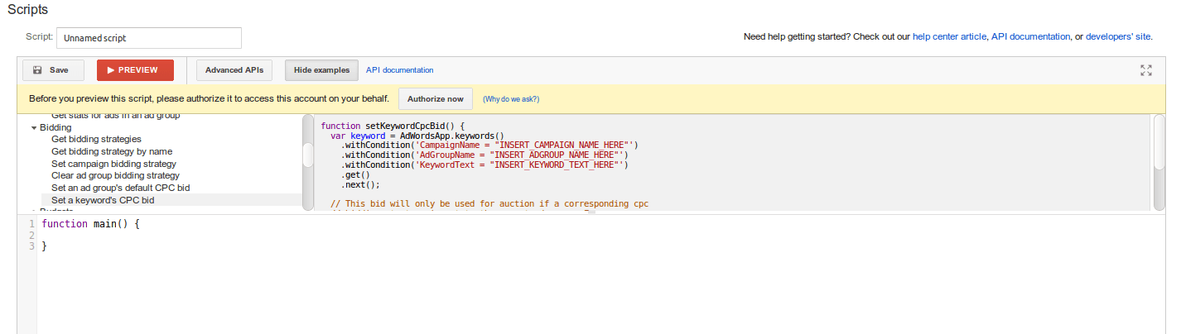1181x334 pixels.
Task: Toggle the Hide examples button
Action: pos(322,70)
